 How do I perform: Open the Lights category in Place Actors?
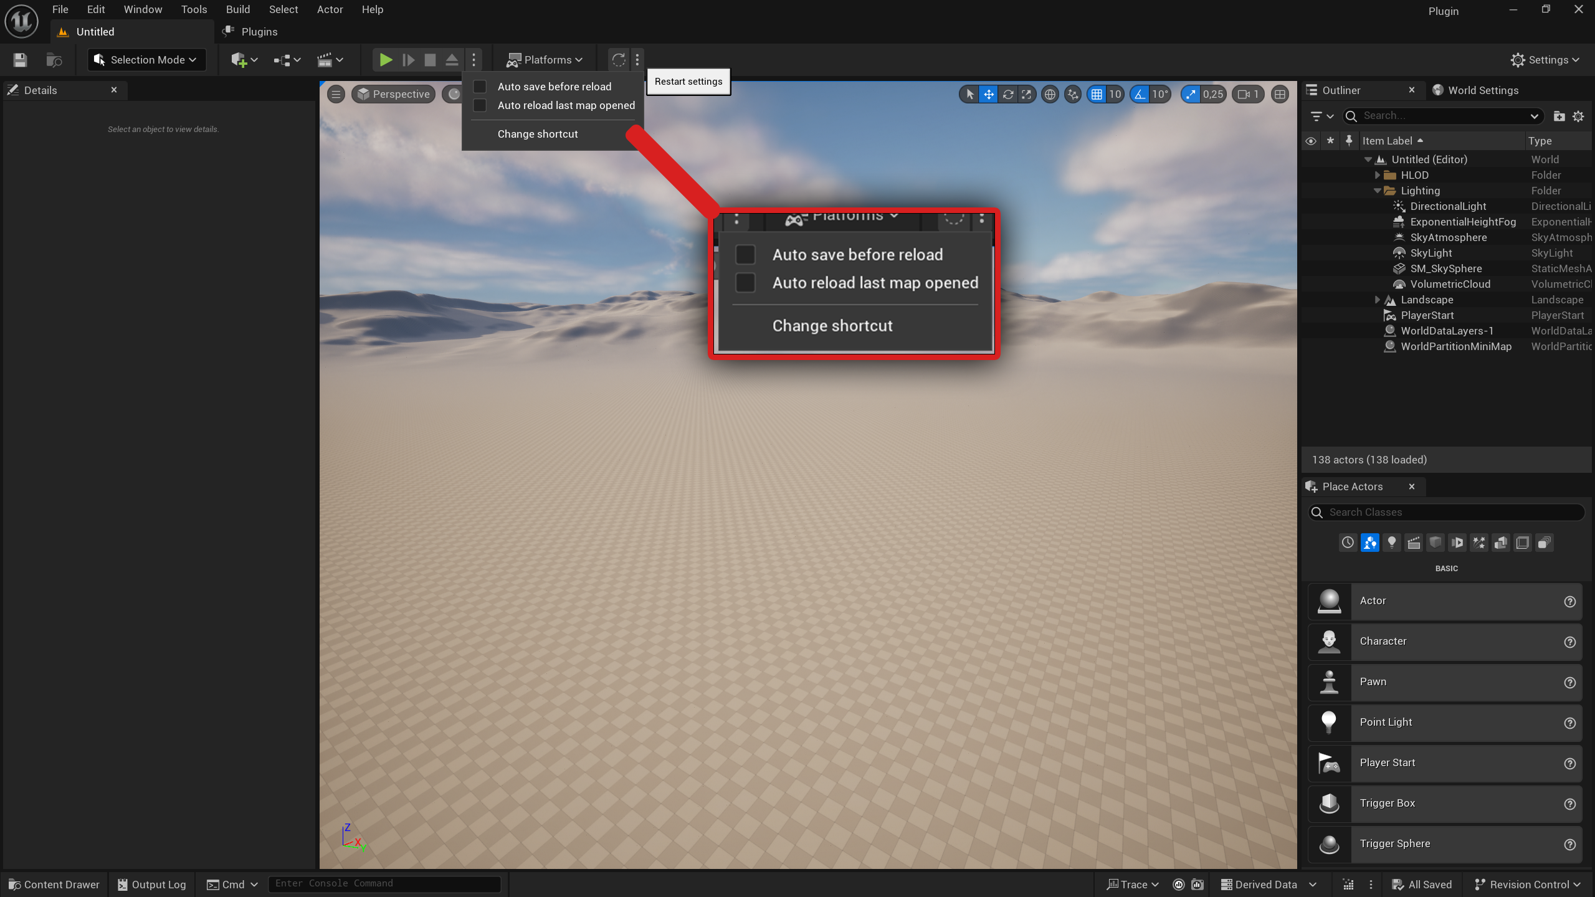click(1392, 542)
